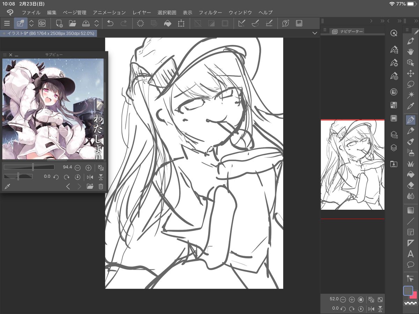Toggle flip horizontal in the Sub View panel
419x314 pixels.
pos(90,177)
